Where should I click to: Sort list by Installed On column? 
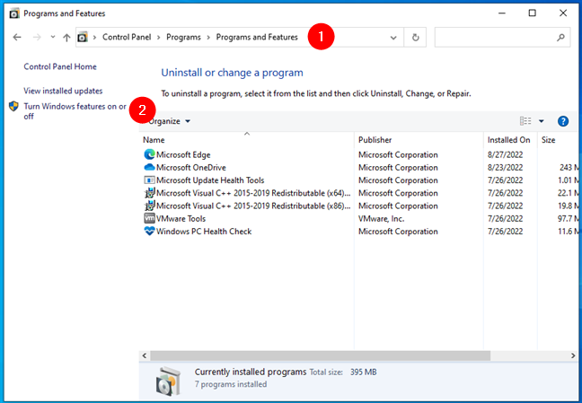click(510, 140)
